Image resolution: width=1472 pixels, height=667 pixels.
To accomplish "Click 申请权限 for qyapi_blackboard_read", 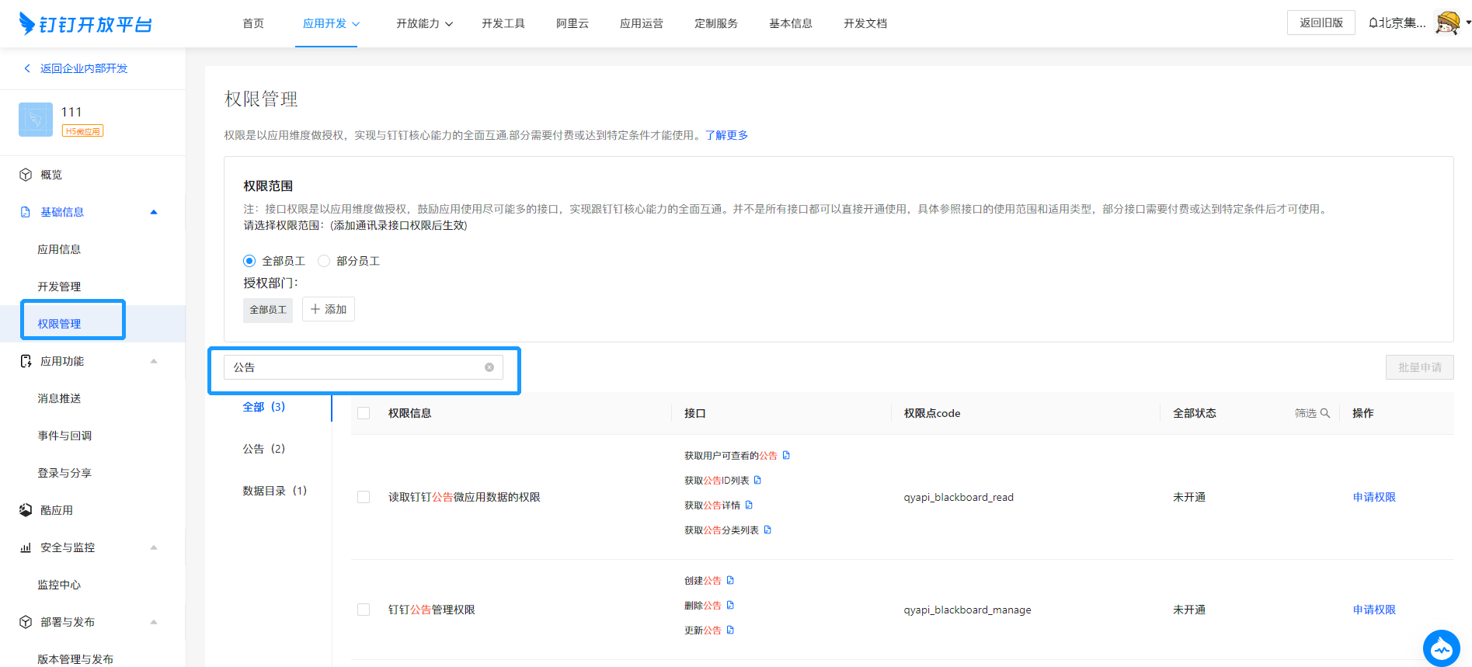I will coord(1374,497).
